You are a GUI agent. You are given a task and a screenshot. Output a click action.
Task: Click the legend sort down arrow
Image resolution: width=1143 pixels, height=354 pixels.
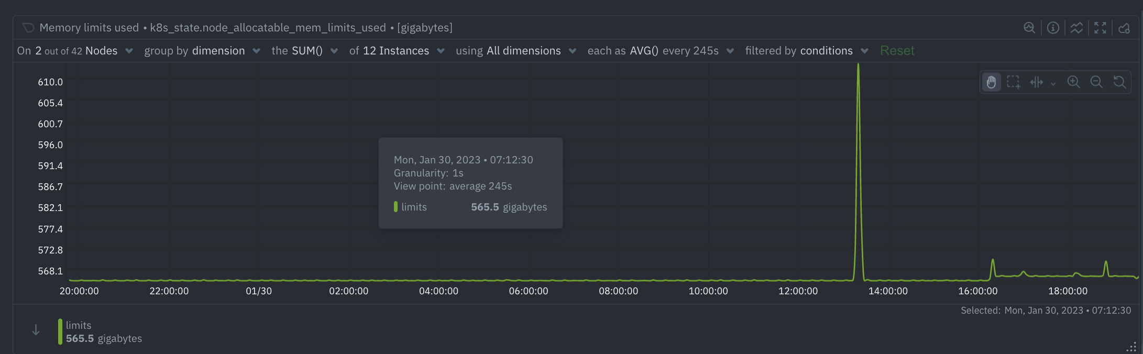36,330
